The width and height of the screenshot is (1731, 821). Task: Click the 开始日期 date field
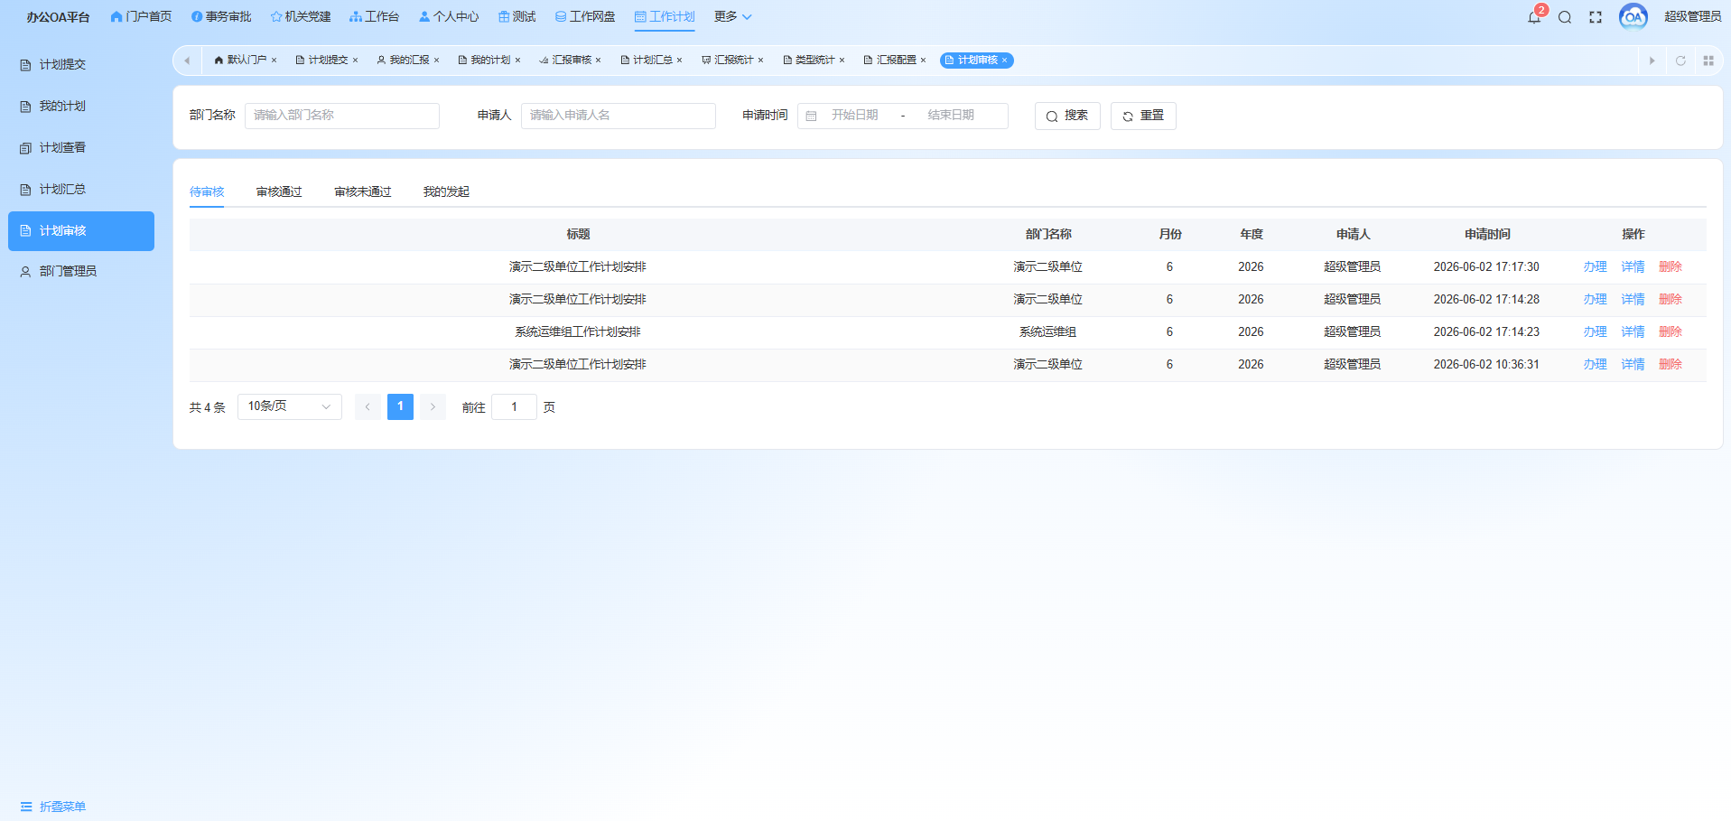854,116
